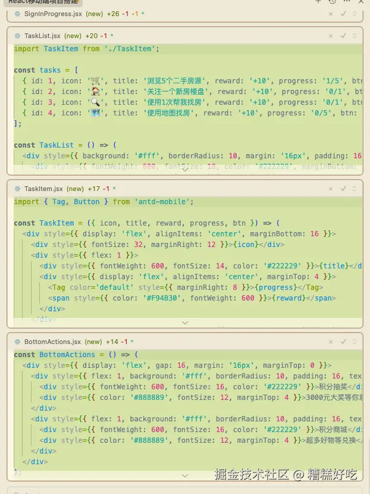Open BottomActions.jsx file name

click(52, 342)
